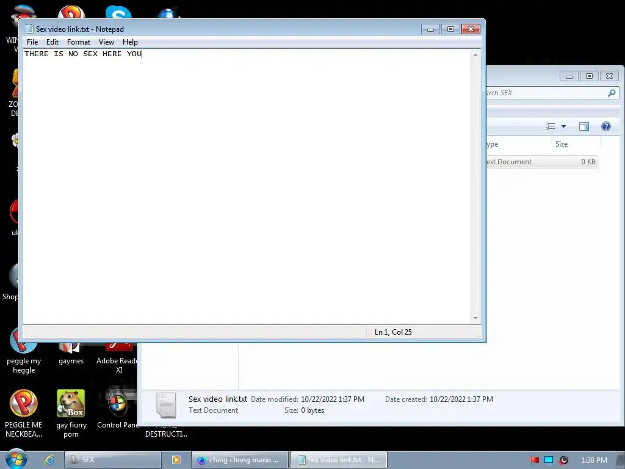Close the Notepad window
625x469 pixels.
tap(471, 29)
